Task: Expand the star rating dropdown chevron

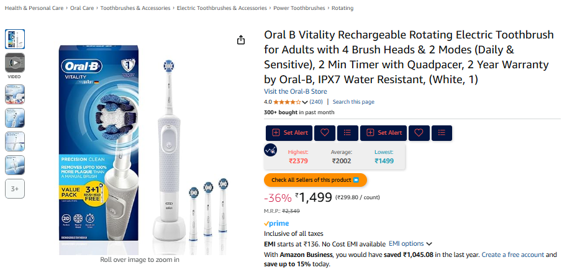Action: [x=305, y=102]
